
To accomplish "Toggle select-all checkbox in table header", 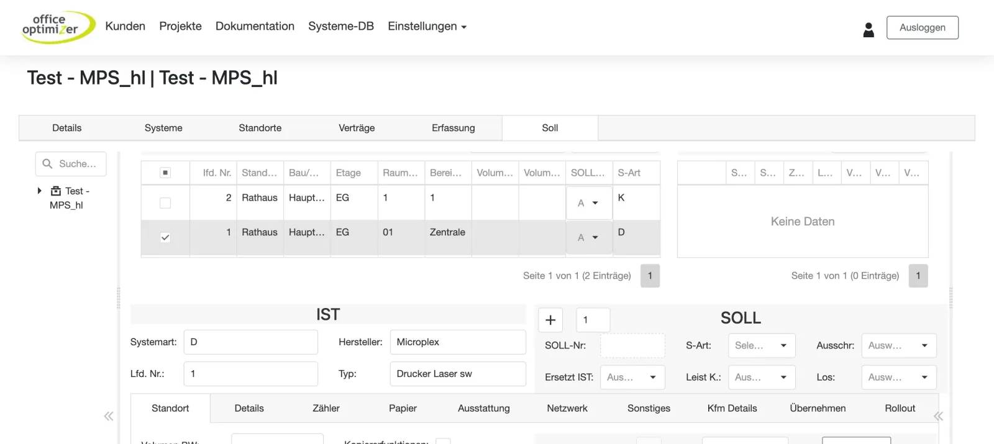I will click(x=165, y=173).
